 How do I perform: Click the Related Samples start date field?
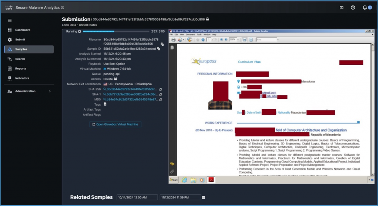[x=137, y=197]
